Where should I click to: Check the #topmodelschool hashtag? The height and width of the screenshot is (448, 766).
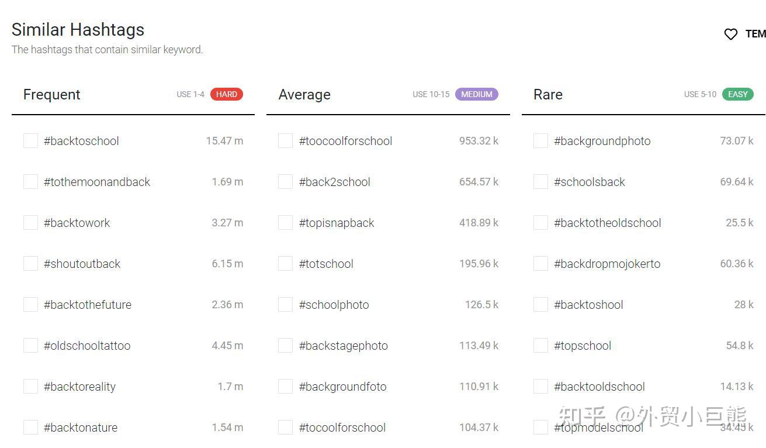coord(540,427)
